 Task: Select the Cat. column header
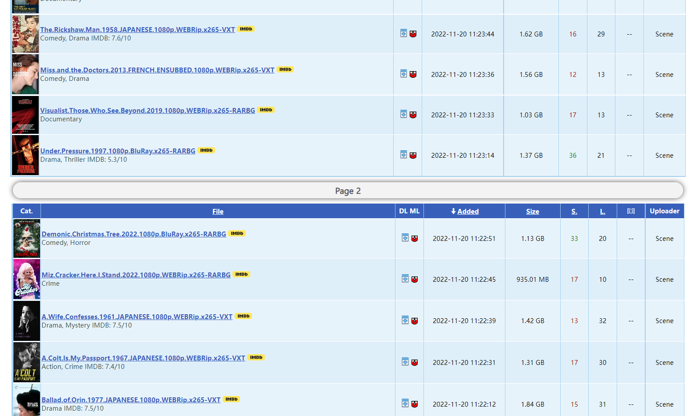[x=26, y=211]
